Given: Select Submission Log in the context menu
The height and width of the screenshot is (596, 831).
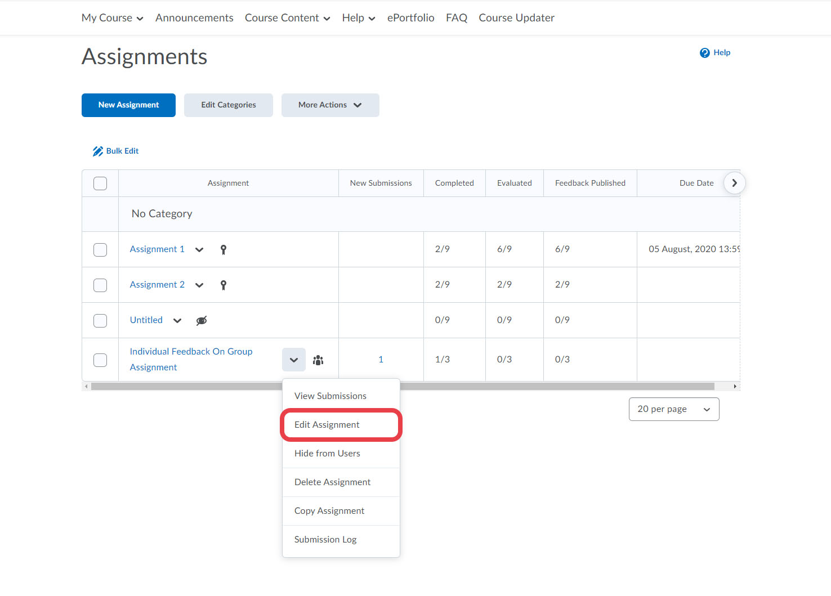Looking at the screenshot, I should 325,540.
